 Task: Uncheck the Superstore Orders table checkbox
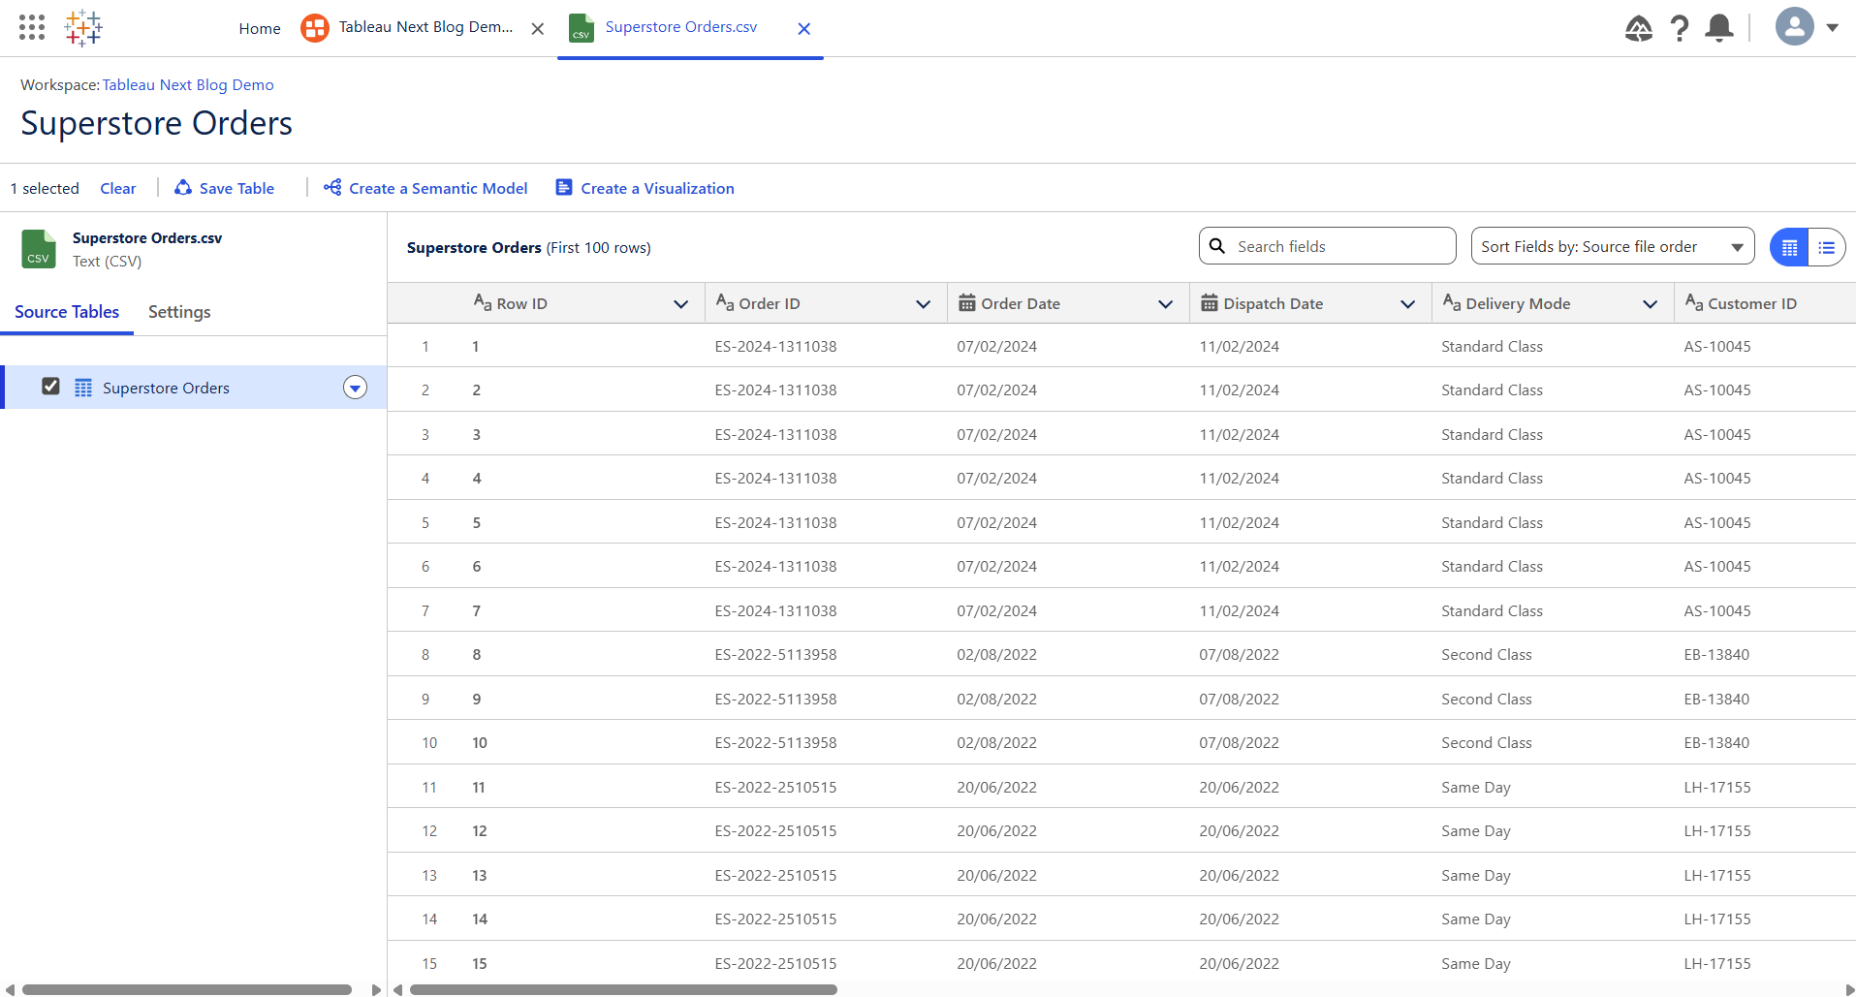(50, 387)
